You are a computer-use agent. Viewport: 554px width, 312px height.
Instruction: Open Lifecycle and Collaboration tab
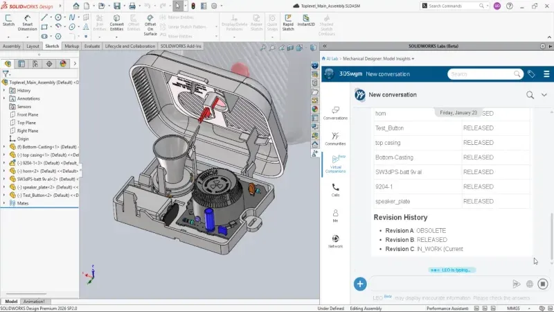pyautogui.click(x=130, y=46)
